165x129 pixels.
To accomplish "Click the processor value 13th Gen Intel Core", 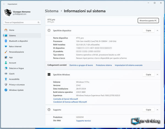I will [x=96, y=41].
